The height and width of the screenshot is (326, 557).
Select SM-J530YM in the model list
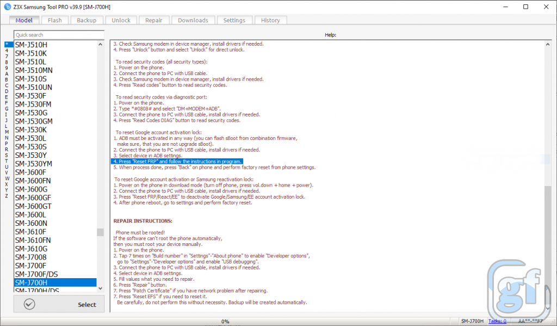click(55, 164)
